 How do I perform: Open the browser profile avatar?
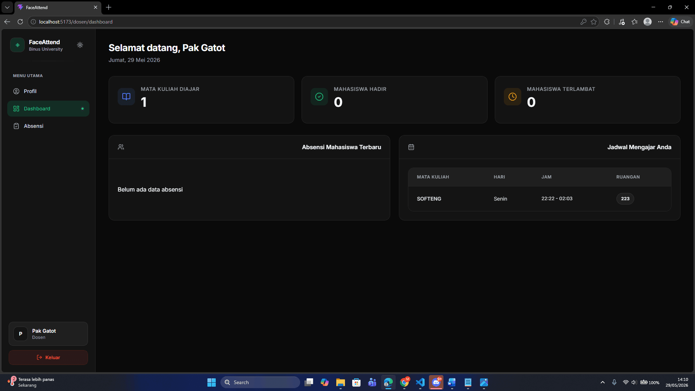pos(648,22)
